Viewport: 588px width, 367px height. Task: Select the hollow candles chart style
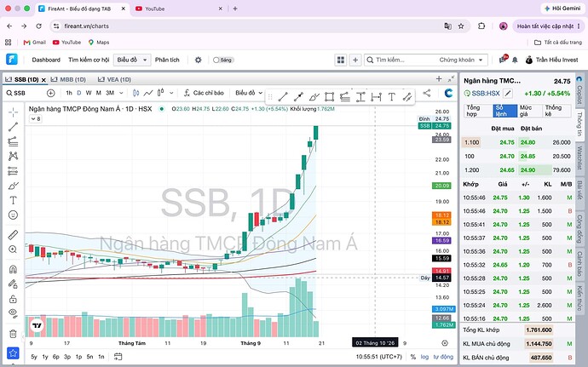pos(160,93)
